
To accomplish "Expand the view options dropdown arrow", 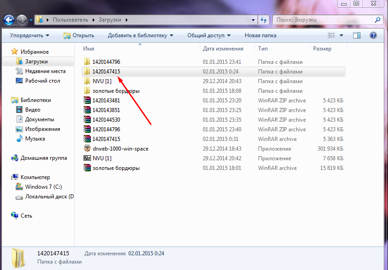I will [x=341, y=35].
